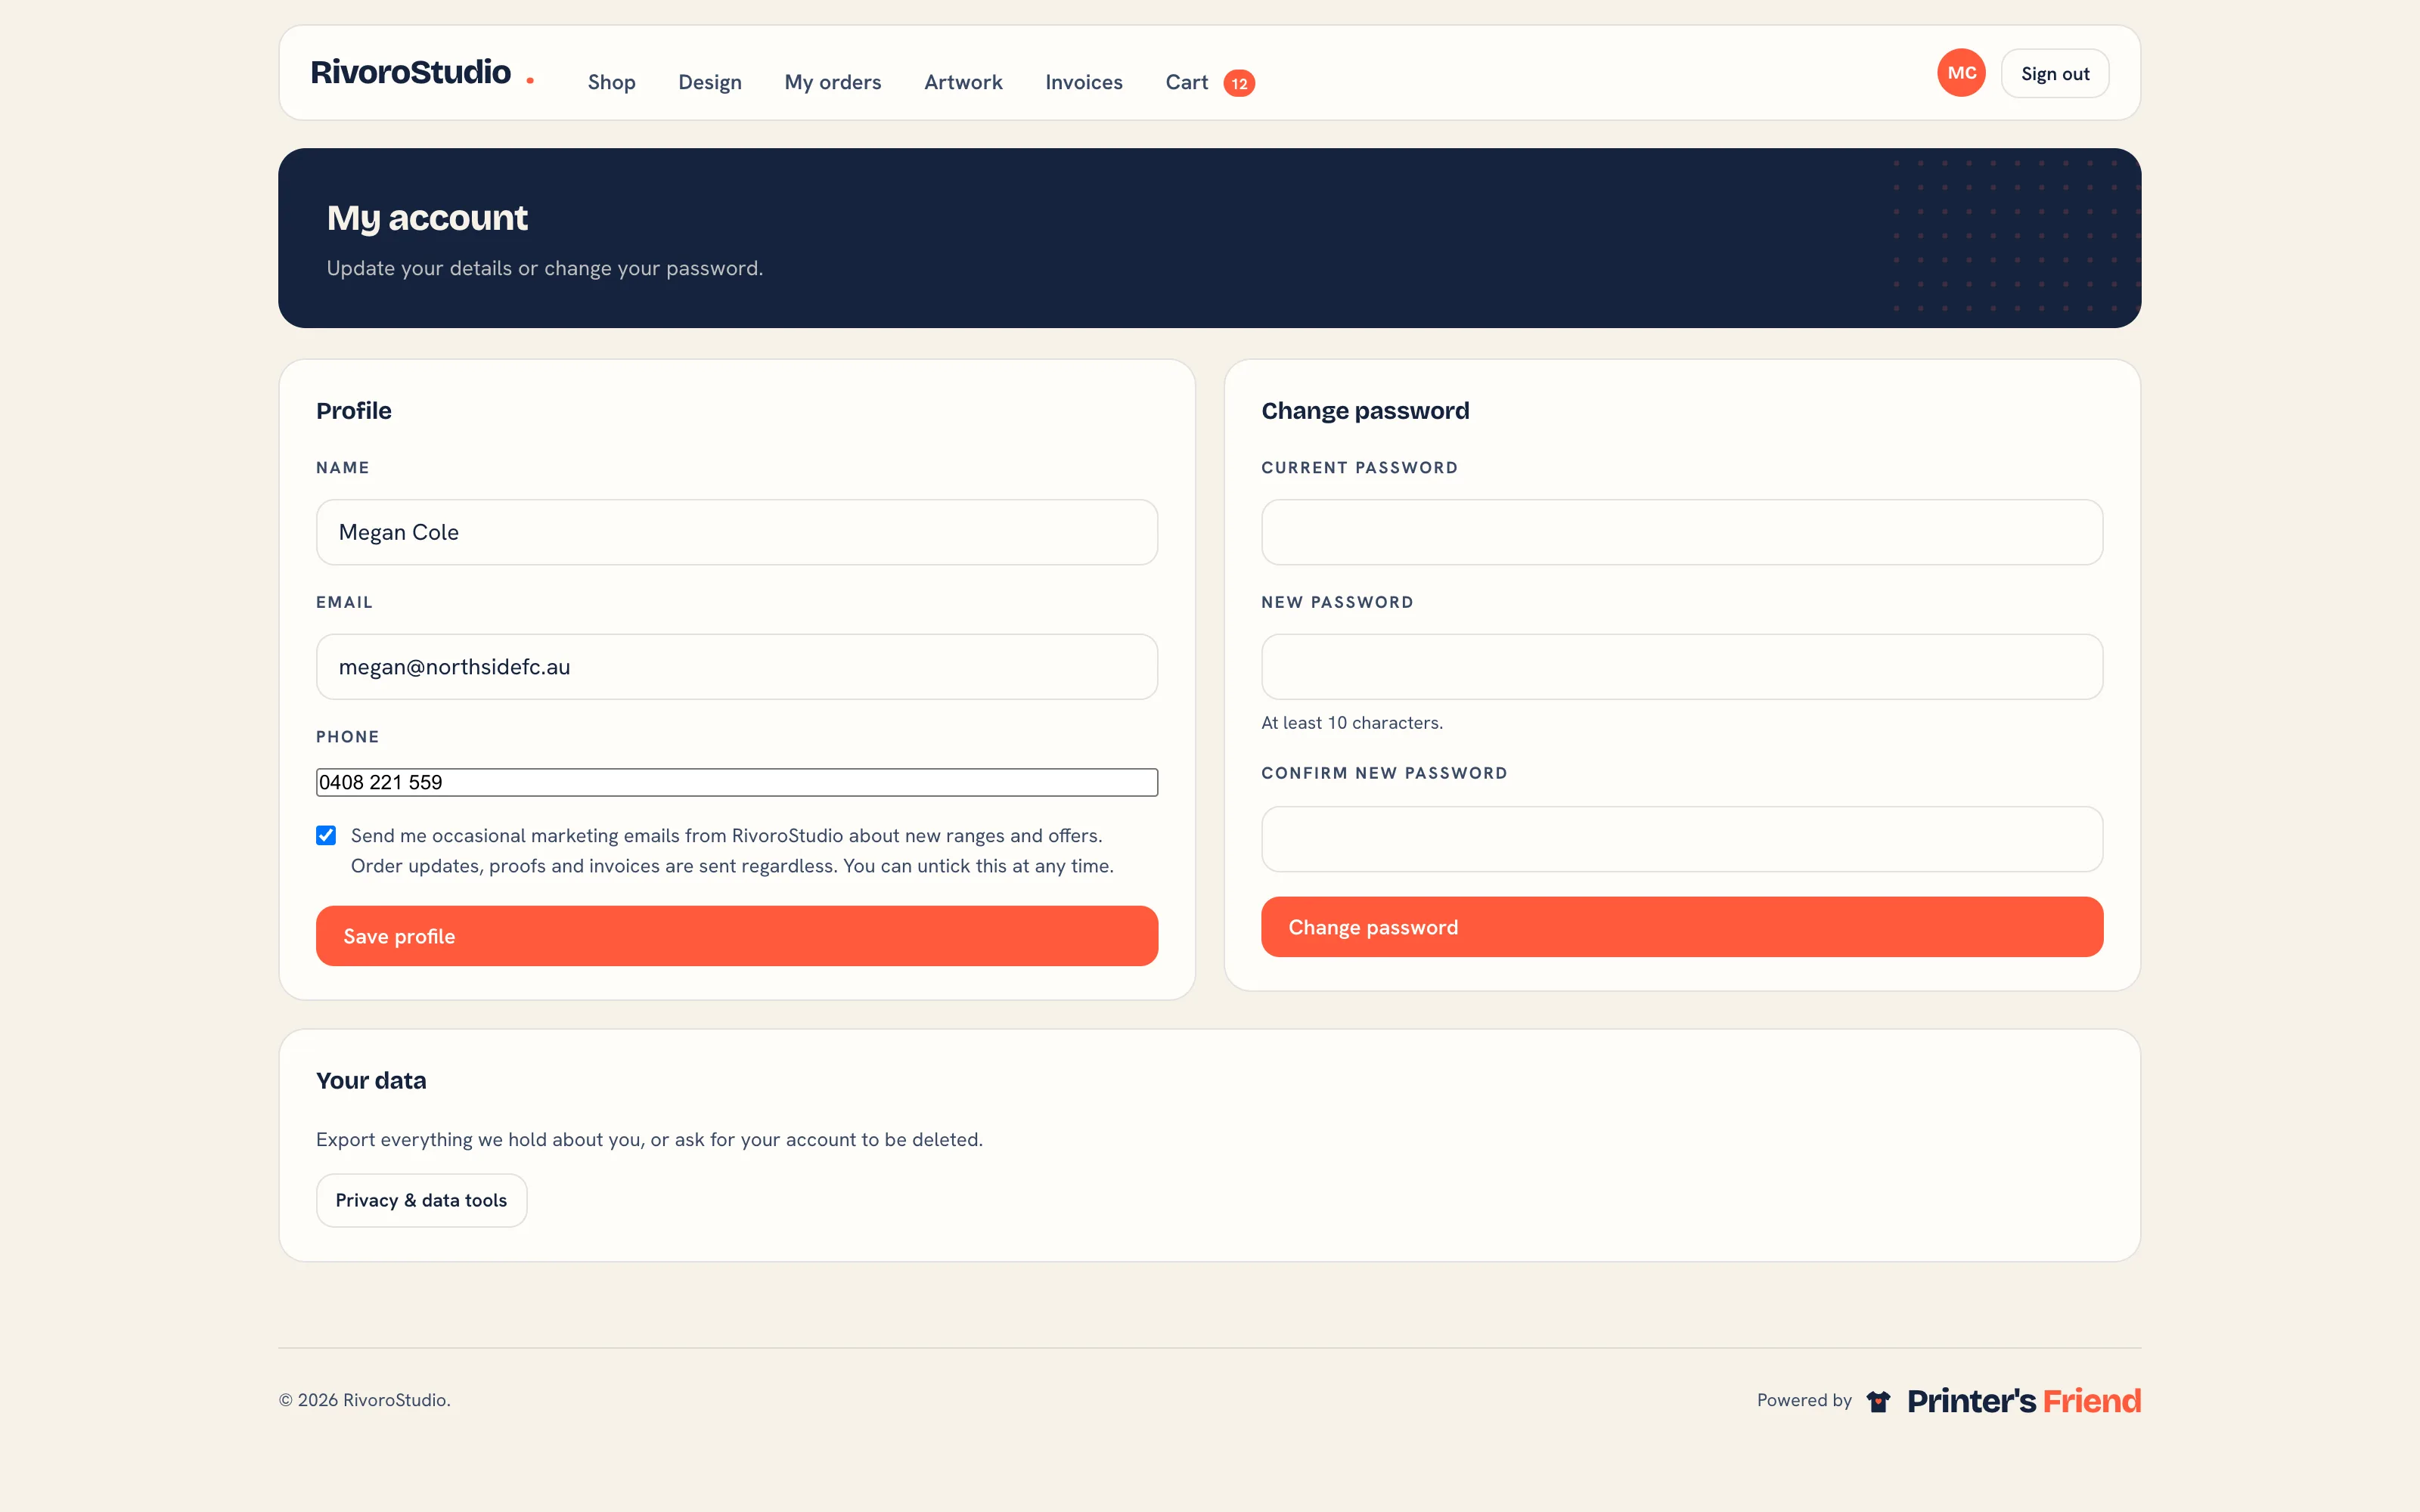Open the Shop menu item

tap(611, 82)
